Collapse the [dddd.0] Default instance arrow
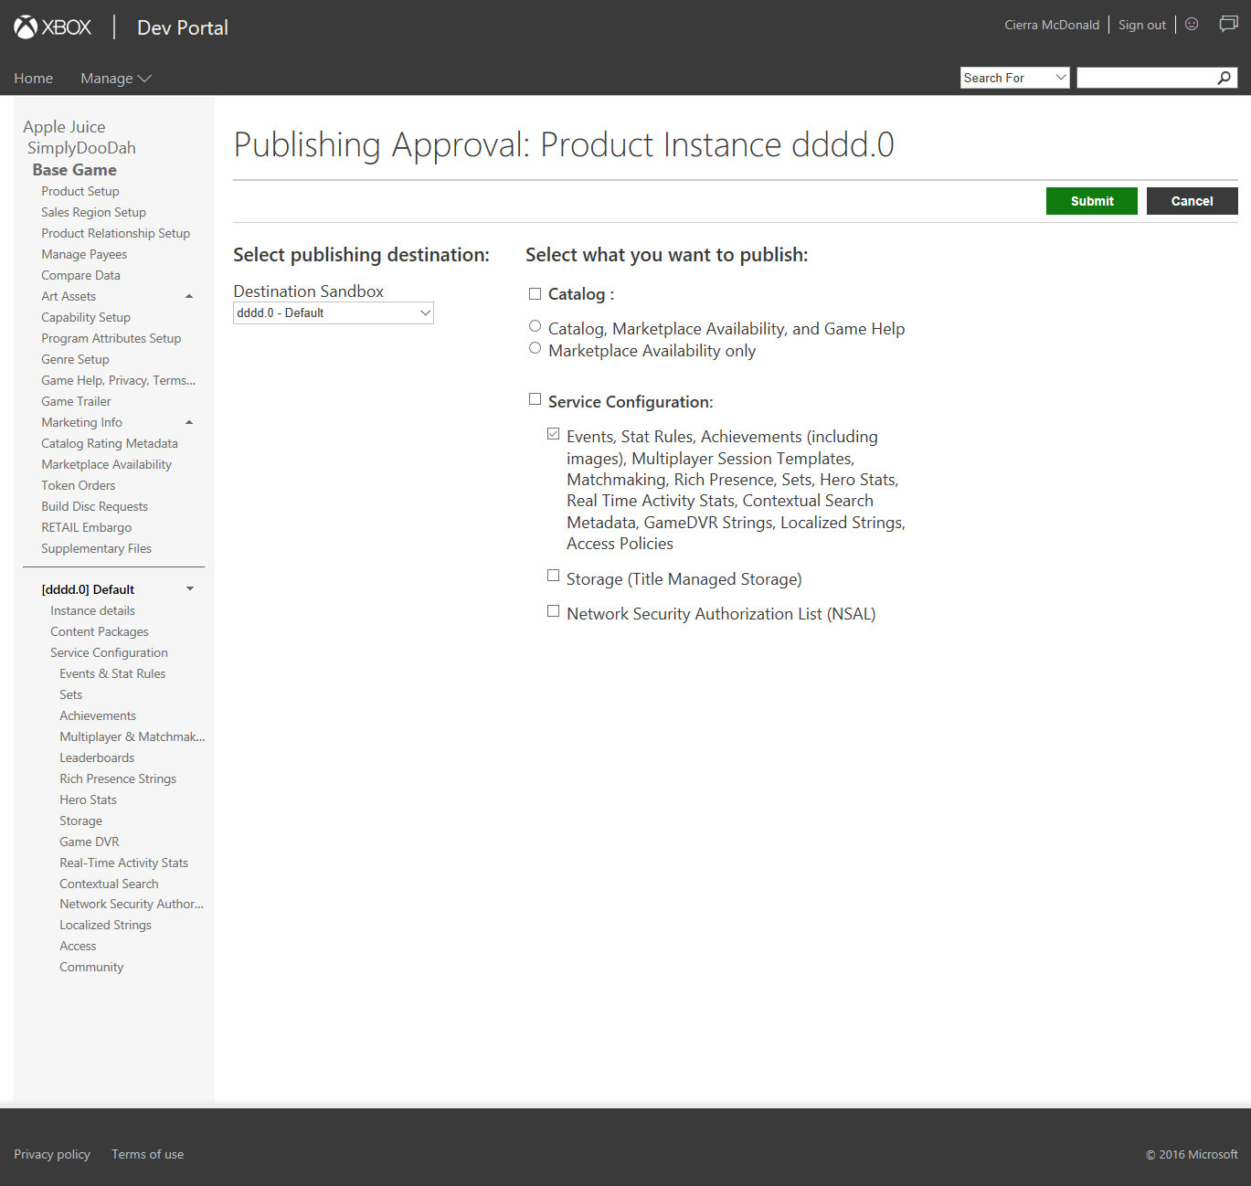The image size is (1251, 1186). click(x=190, y=588)
